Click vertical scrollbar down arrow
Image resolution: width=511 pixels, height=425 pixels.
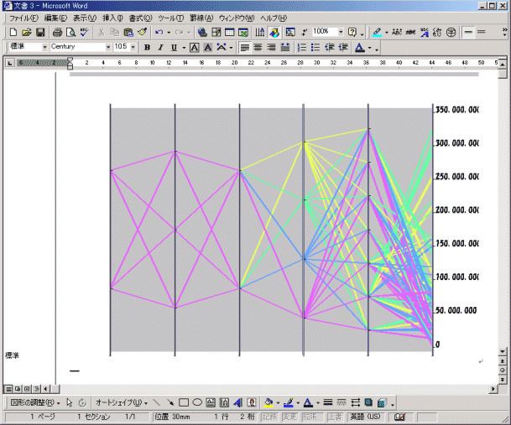(503, 351)
